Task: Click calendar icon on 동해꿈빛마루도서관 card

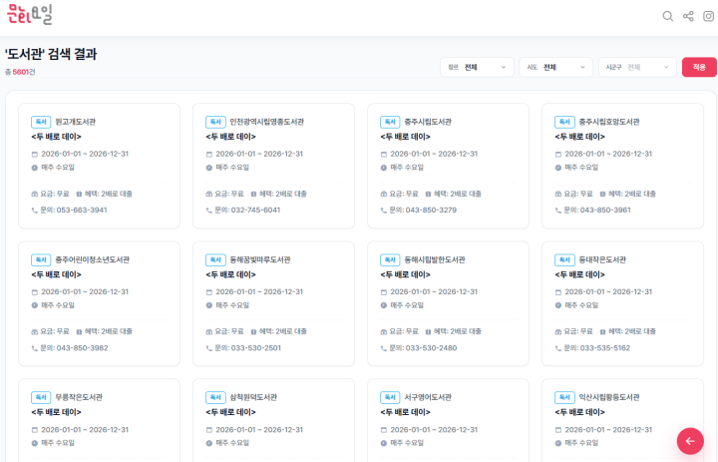Action: (208, 292)
